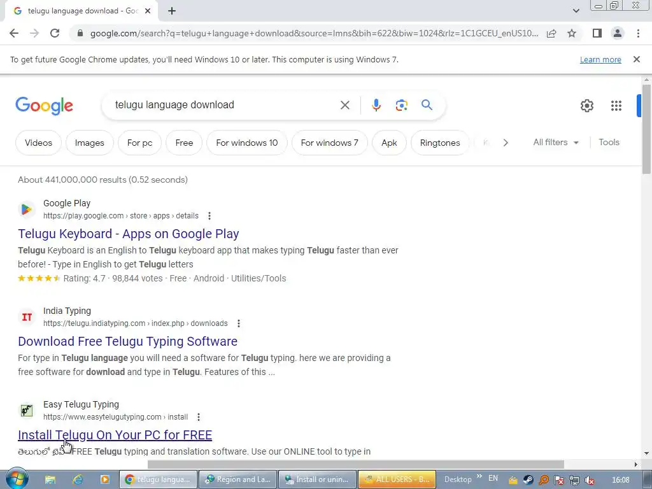Click into the Google search field

coord(225,105)
